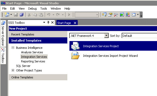The image size is (157, 96).
Task: Click the Command Window toolbar icon
Action: pyautogui.click(x=134, y=15)
